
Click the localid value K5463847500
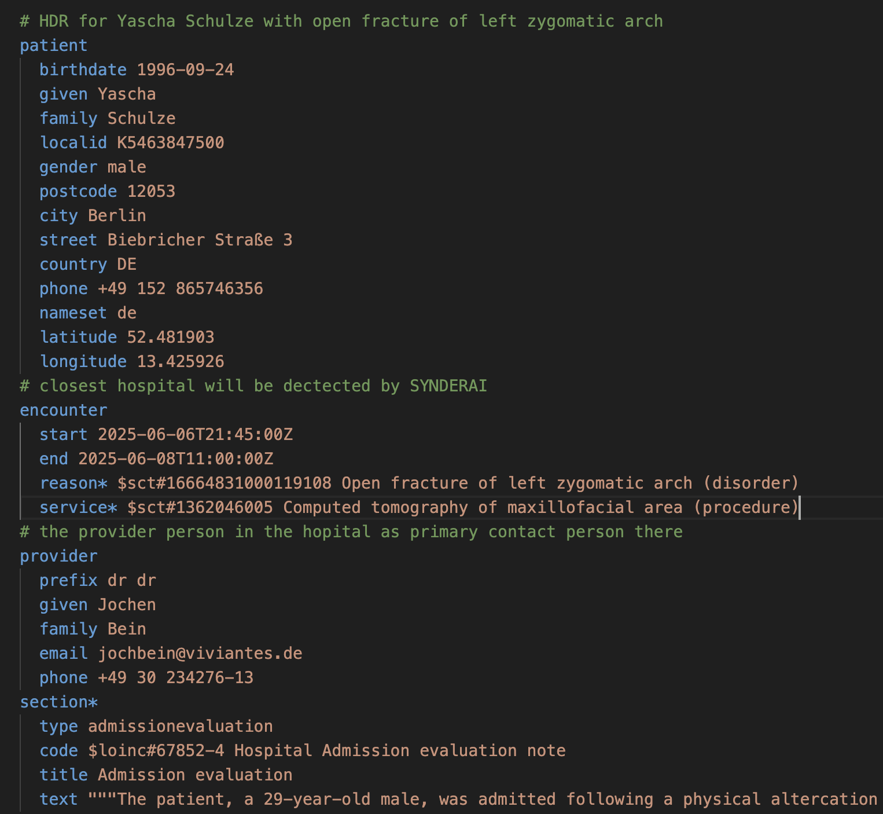(x=170, y=143)
